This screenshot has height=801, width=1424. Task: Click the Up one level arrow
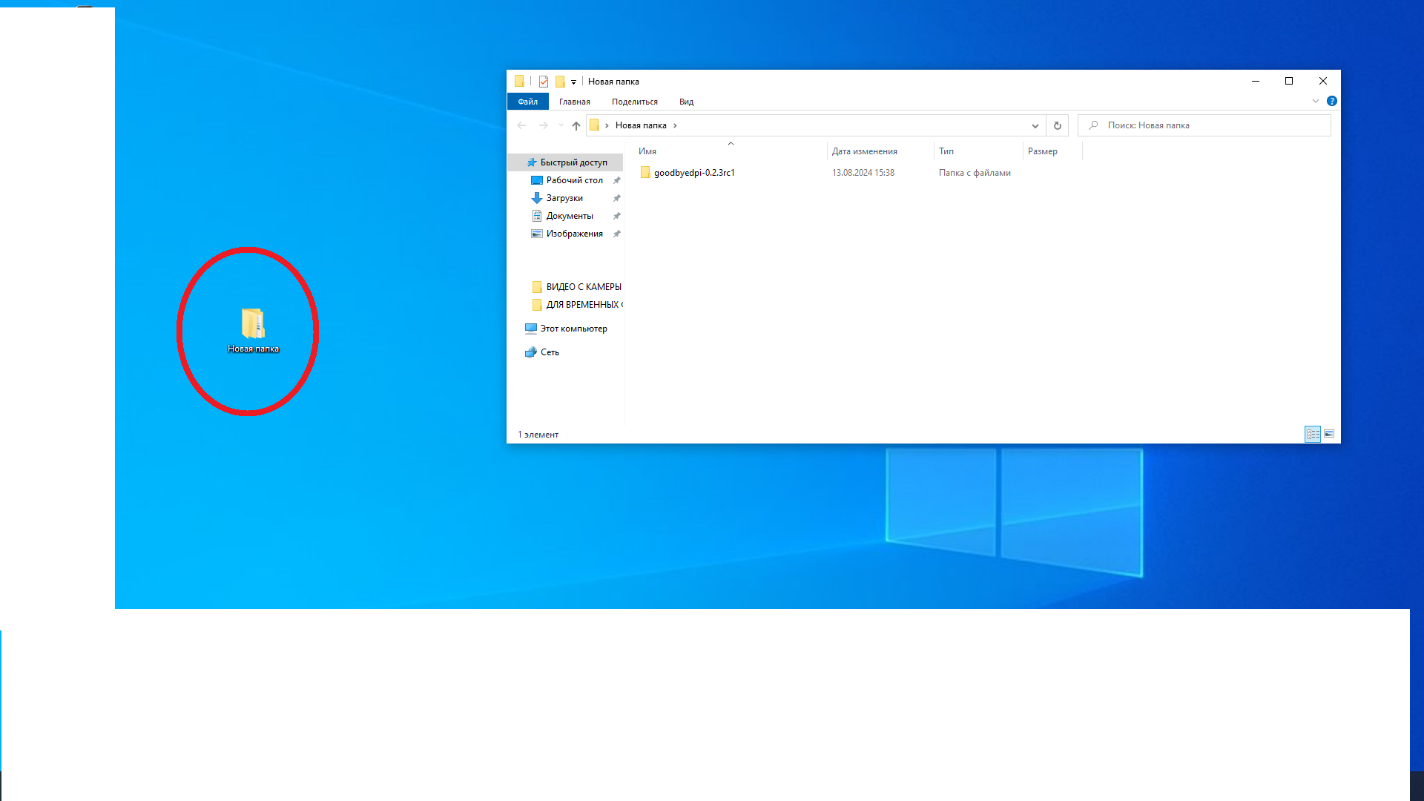coord(576,125)
